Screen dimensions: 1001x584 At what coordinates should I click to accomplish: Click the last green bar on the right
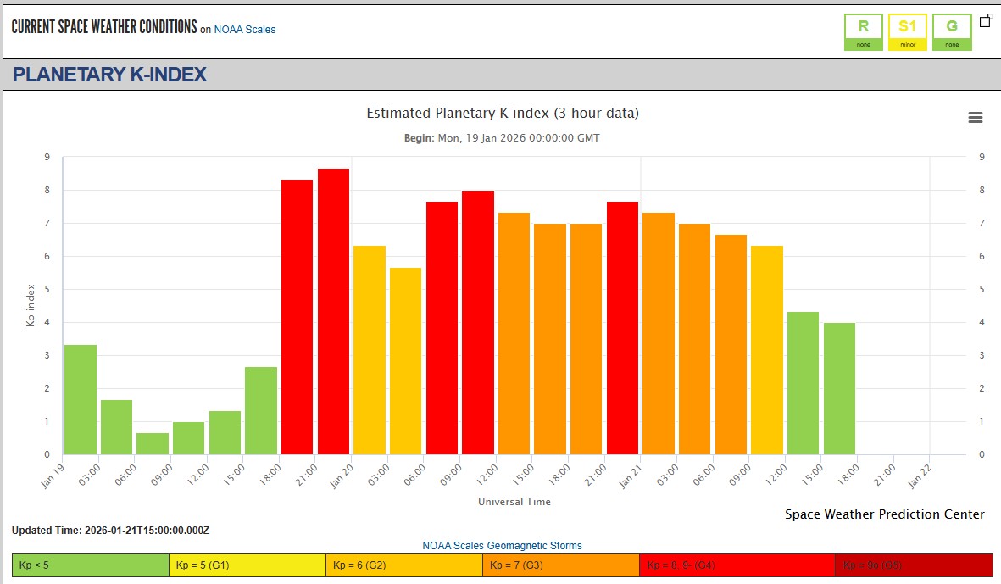click(x=839, y=389)
